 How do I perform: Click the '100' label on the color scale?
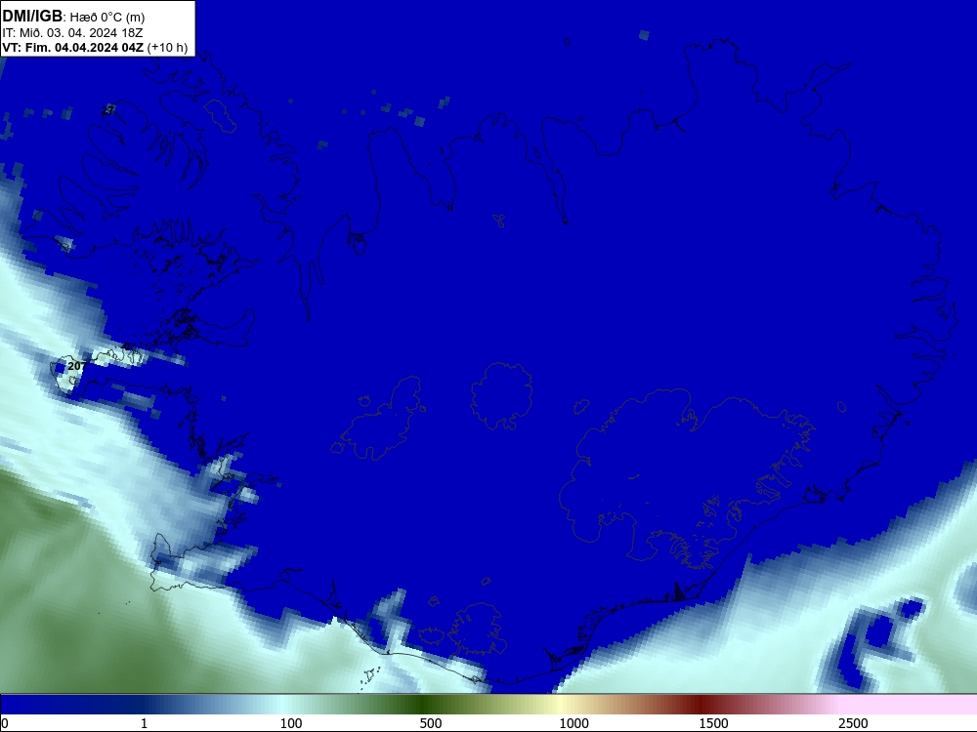click(291, 723)
